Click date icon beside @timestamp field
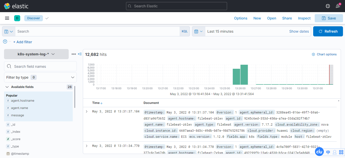The image size is (345, 158). click(x=8, y=154)
